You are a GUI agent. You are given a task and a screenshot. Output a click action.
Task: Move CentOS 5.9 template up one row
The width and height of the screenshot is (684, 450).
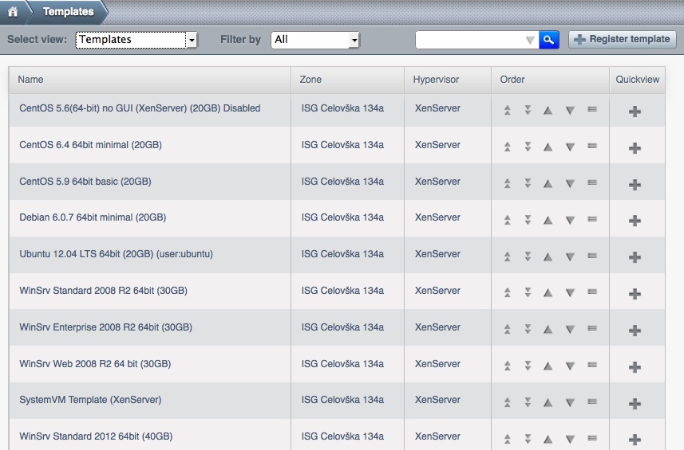(x=548, y=183)
